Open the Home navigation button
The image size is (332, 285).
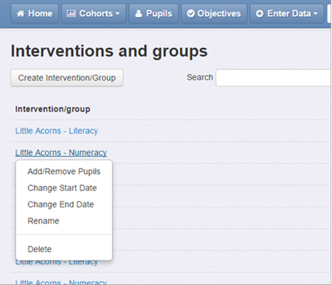tap(35, 13)
